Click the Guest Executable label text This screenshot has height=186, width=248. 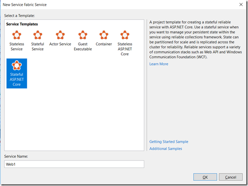click(x=83, y=46)
